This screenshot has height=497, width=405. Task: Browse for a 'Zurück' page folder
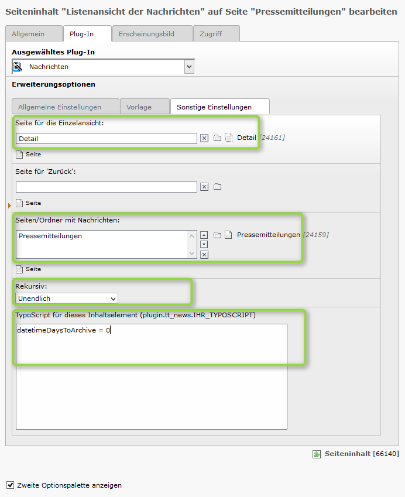pyautogui.click(x=217, y=186)
